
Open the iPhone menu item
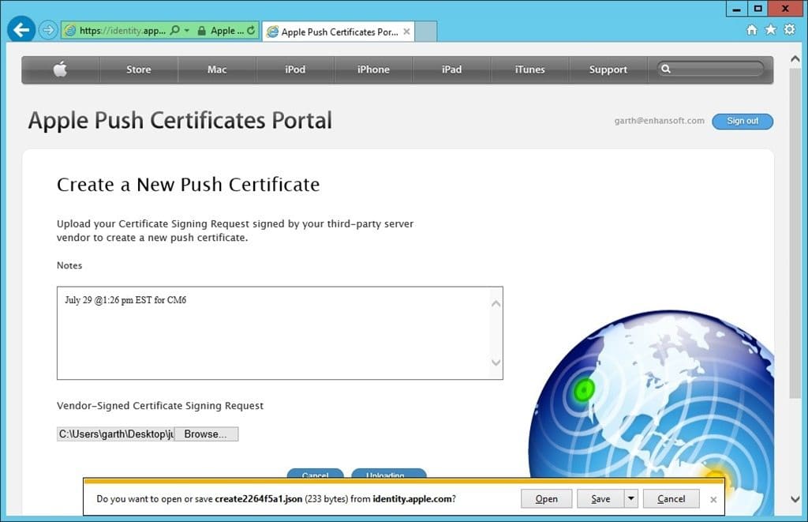coord(373,69)
